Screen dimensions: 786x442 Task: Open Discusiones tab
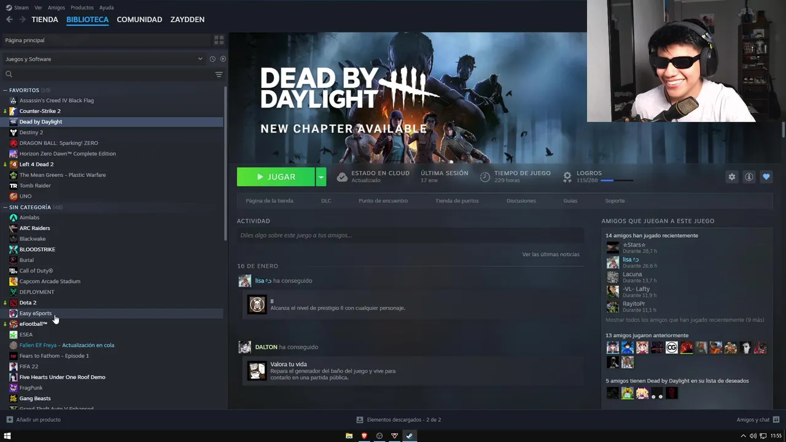pyautogui.click(x=521, y=201)
